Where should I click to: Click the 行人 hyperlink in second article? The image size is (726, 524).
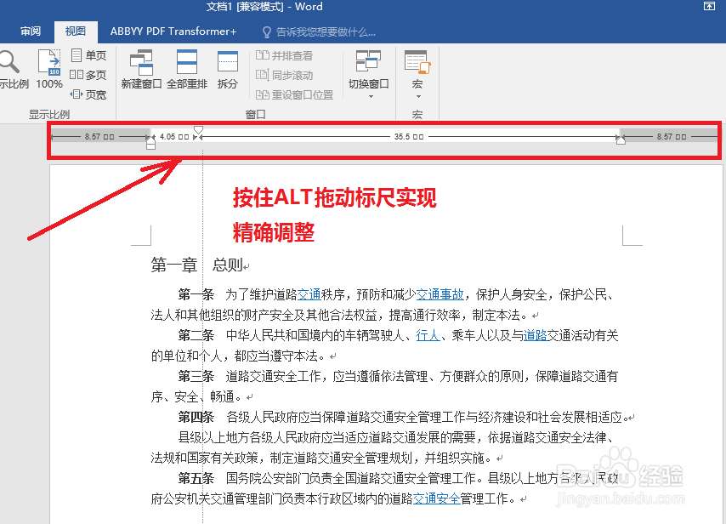[428, 335]
